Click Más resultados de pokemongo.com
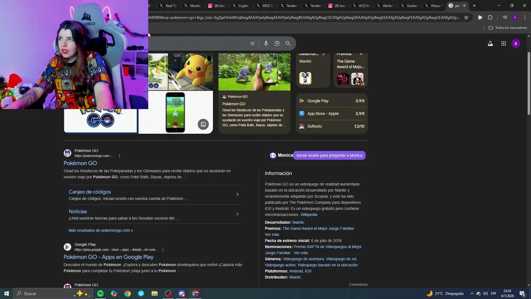Screen dimensions: 531x299 pyautogui.click(x=101, y=230)
